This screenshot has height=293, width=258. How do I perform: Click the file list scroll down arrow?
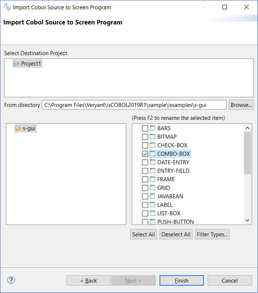coord(247,220)
